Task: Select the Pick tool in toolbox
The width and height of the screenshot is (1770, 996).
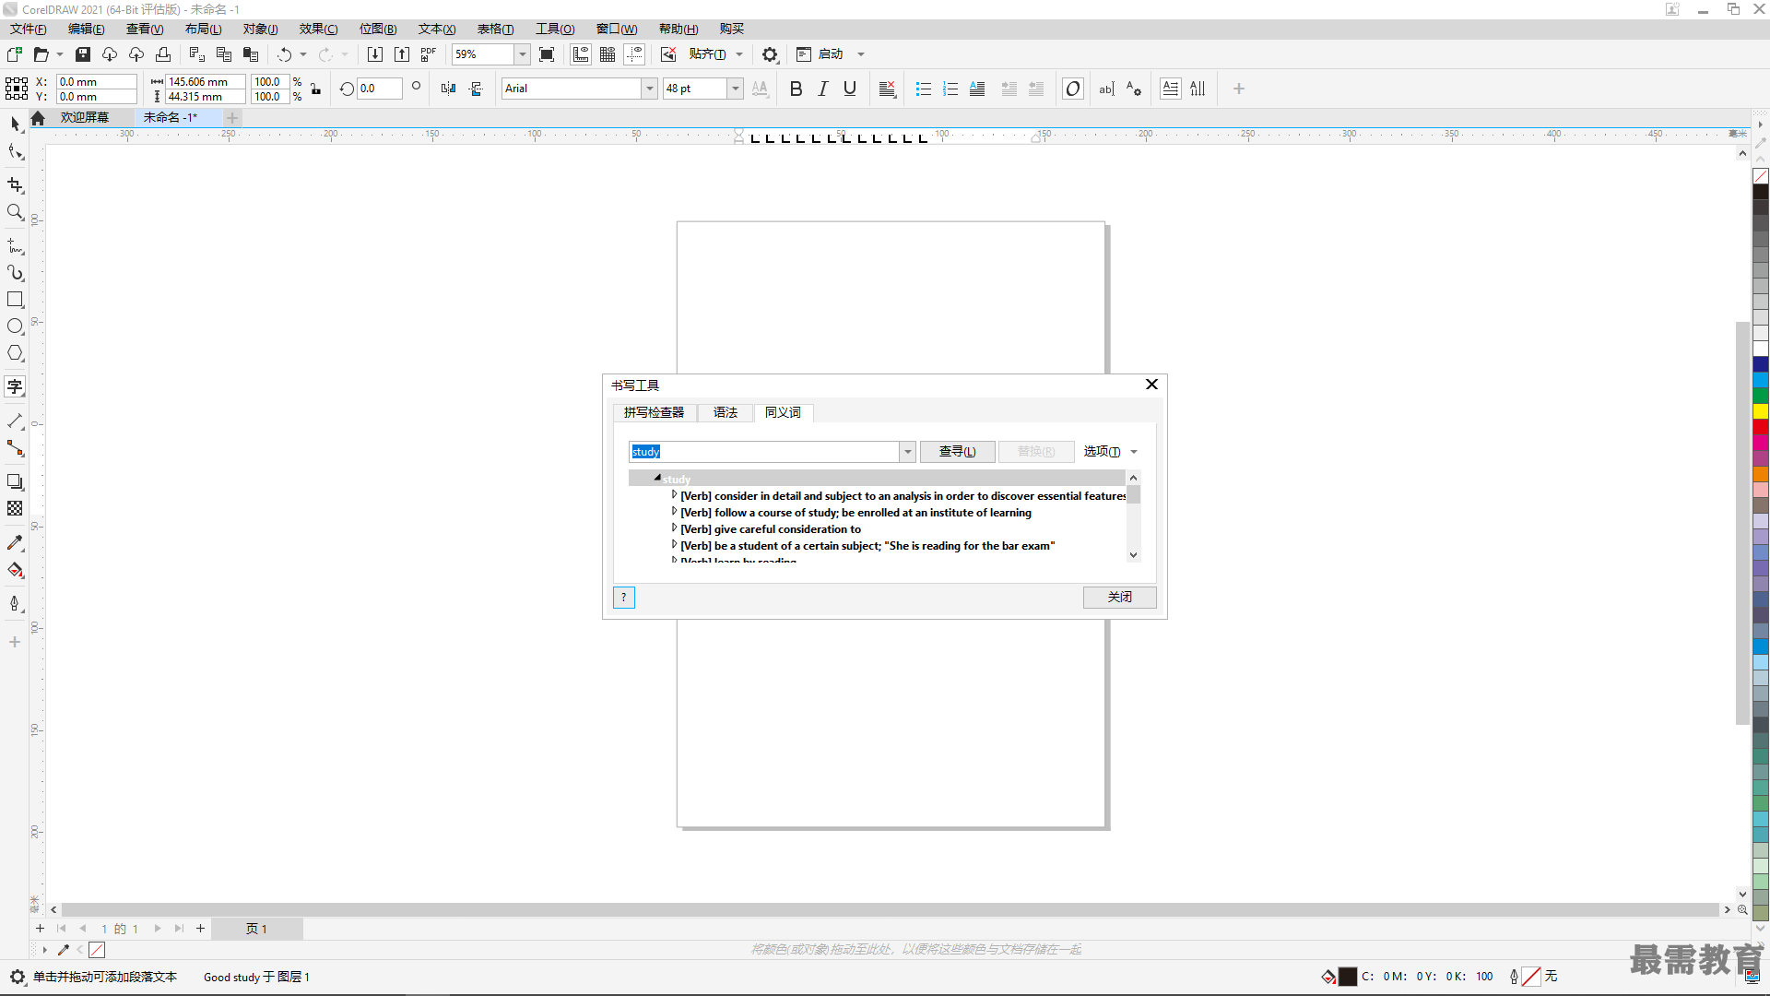Action: 15,123
